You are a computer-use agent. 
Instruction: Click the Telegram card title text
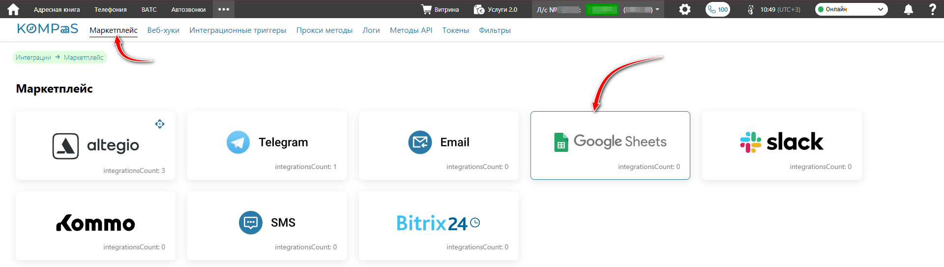283,142
